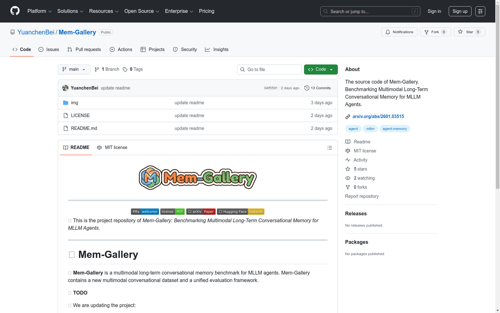Expand the Open Source menu
The width and height of the screenshot is (500, 313).
click(x=142, y=11)
